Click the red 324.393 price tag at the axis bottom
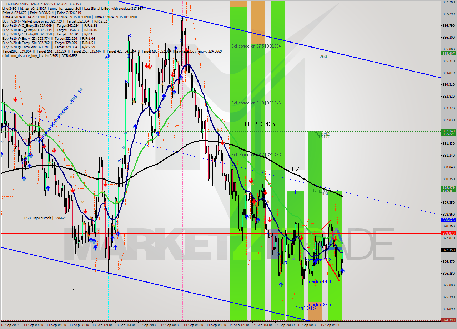Screen dimensions: 457x329 [x=448, y=320]
